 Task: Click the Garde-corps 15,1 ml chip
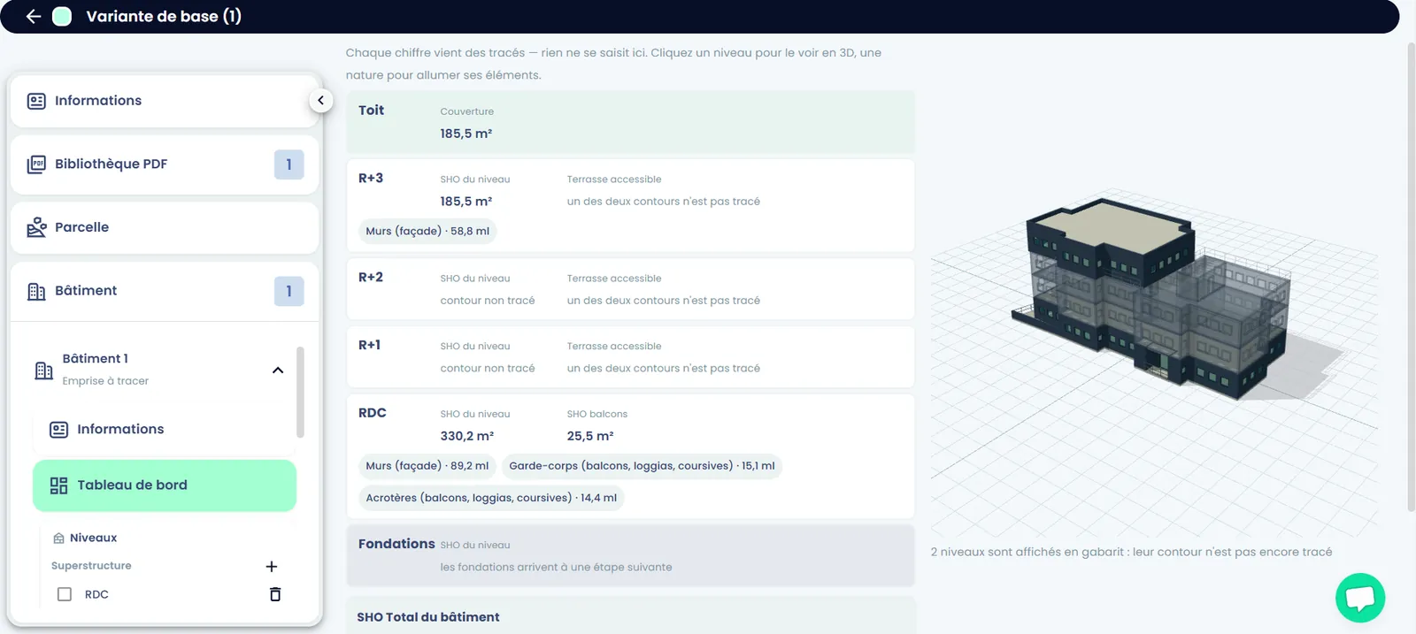tap(642, 466)
